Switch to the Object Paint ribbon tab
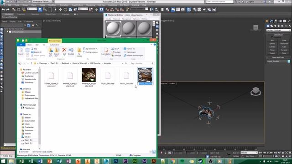The width and height of the screenshot is (292, 164). [51, 14]
